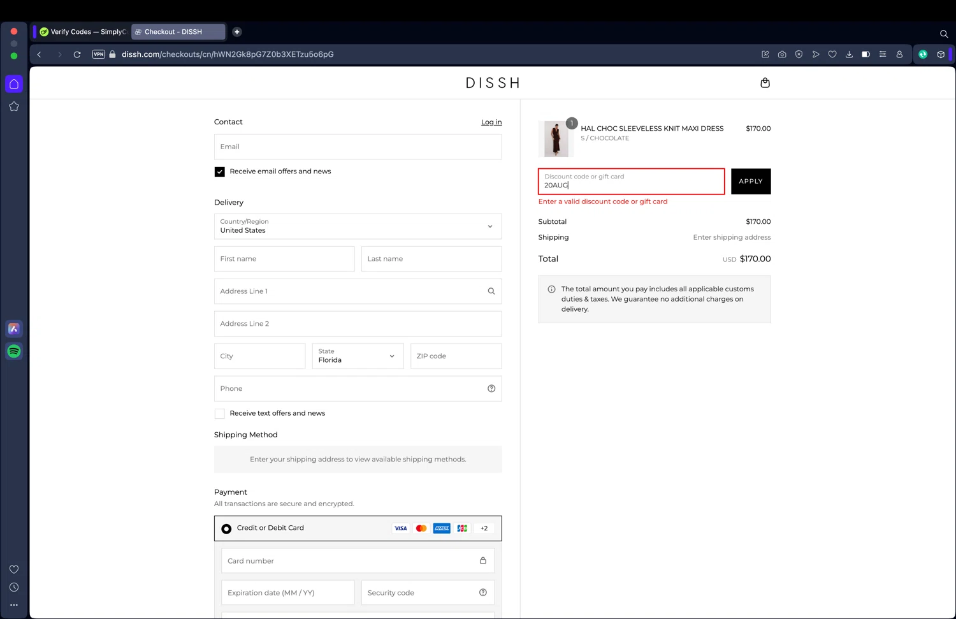Image resolution: width=956 pixels, height=619 pixels.
Task: Reload the checkout page
Action: (x=77, y=55)
